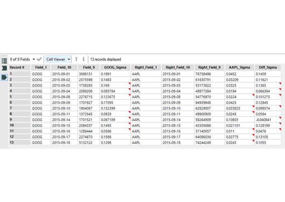Viewport: 285px width, 202px height.
Task: Click Field_10 cell 2015-09-04
Action: [x=64, y=91]
